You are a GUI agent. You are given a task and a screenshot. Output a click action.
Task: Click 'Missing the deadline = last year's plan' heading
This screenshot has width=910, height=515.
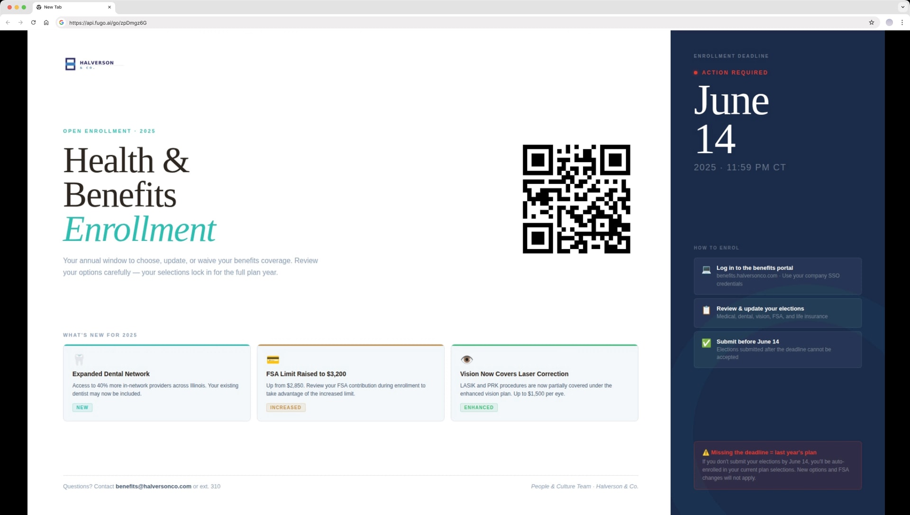coord(764,452)
